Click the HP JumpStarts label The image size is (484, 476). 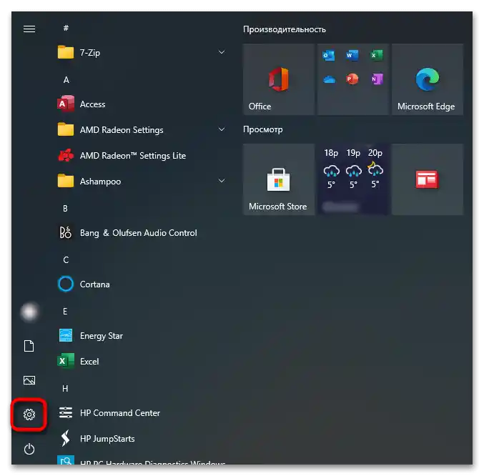coord(107,439)
